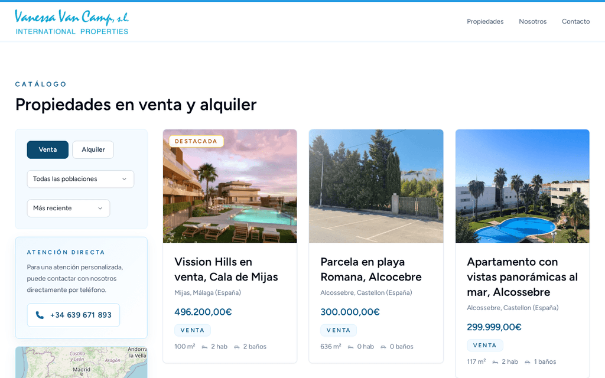Click the bath icon on Apartamento card
This screenshot has width=605, height=378.
(528, 362)
